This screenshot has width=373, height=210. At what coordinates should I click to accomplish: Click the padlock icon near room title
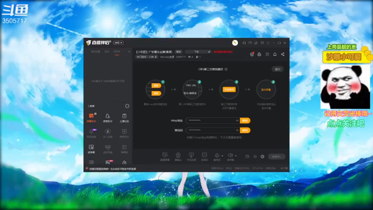point(259,54)
